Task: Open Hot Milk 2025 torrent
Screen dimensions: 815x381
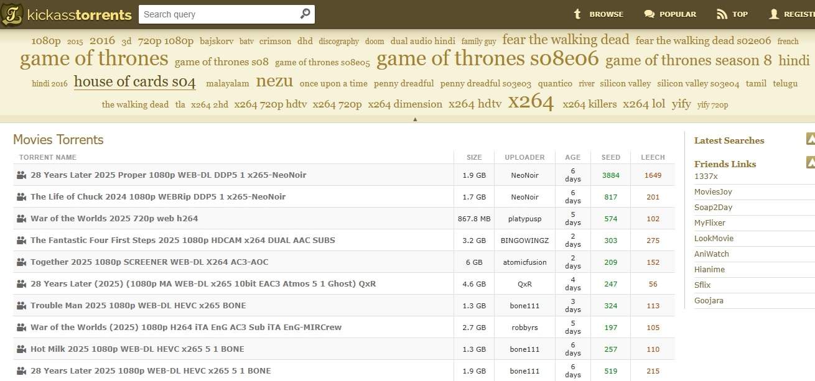Action: (x=137, y=349)
